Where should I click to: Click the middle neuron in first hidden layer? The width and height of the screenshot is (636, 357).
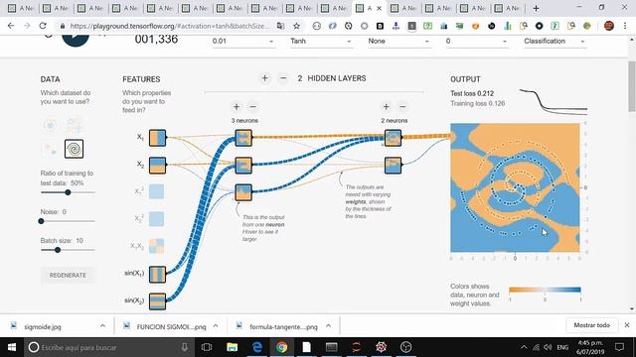point(243,166)
